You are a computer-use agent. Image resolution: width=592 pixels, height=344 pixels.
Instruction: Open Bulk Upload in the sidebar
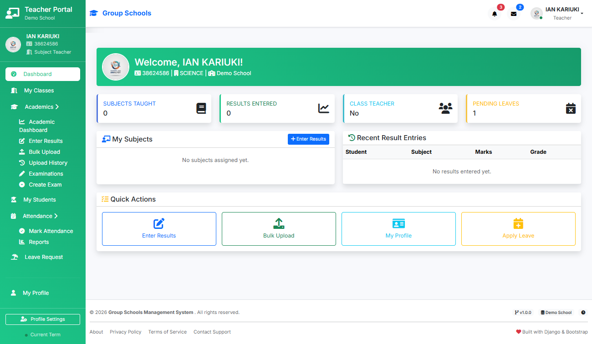pyautogui.click(x=40, y=152)
